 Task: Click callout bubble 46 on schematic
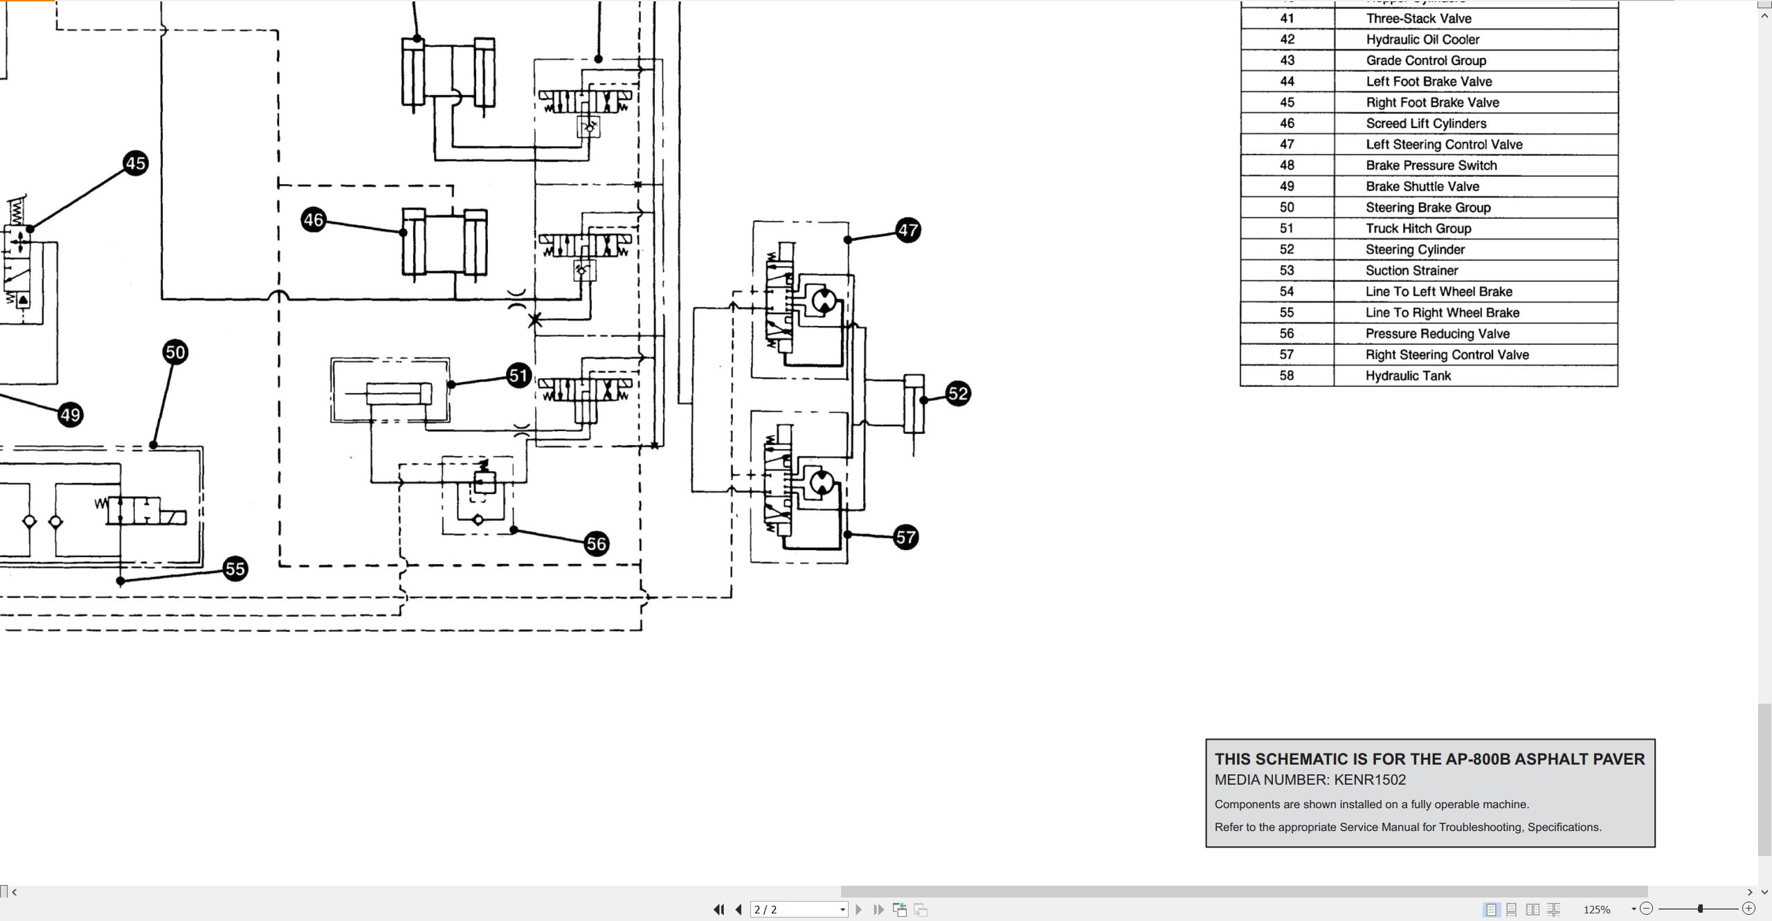[x=314, y=220]
